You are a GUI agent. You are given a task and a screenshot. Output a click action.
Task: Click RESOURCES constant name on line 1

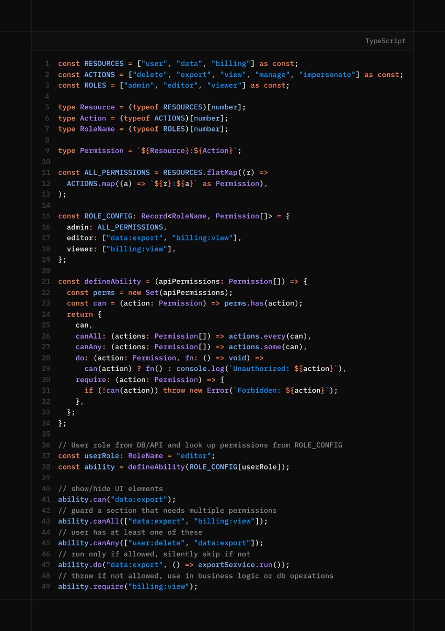[x=104, y=64]
